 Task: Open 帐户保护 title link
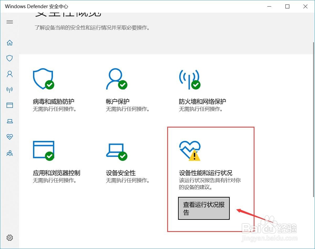(x=117, y=101)
